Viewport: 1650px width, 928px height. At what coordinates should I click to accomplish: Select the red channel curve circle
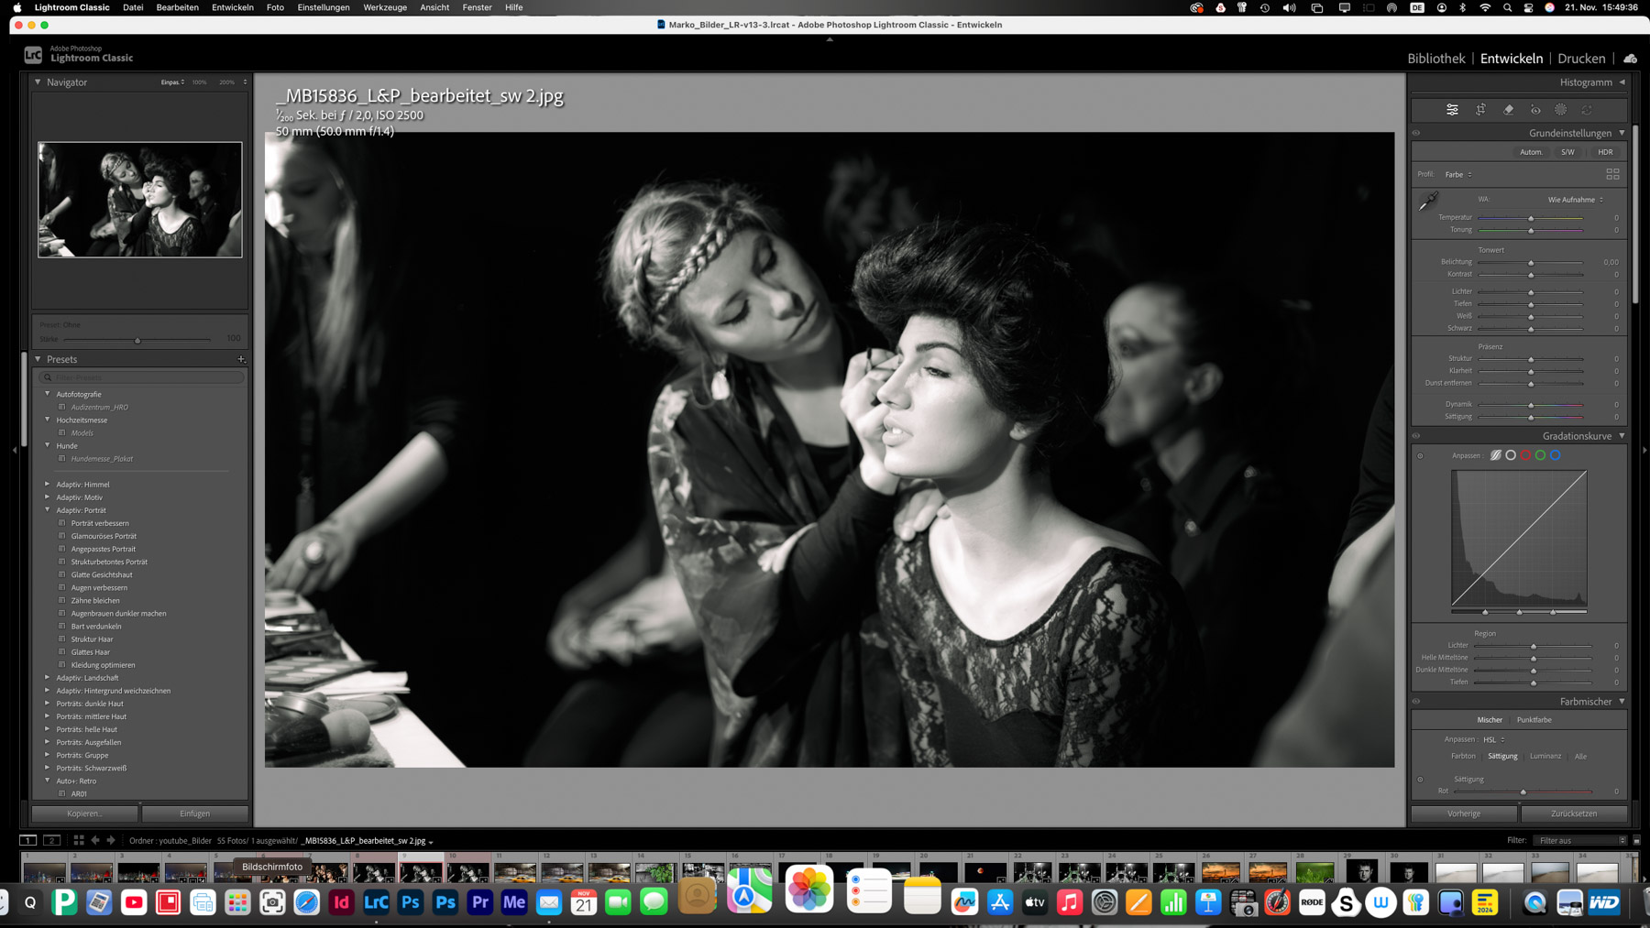[1525, 455]
